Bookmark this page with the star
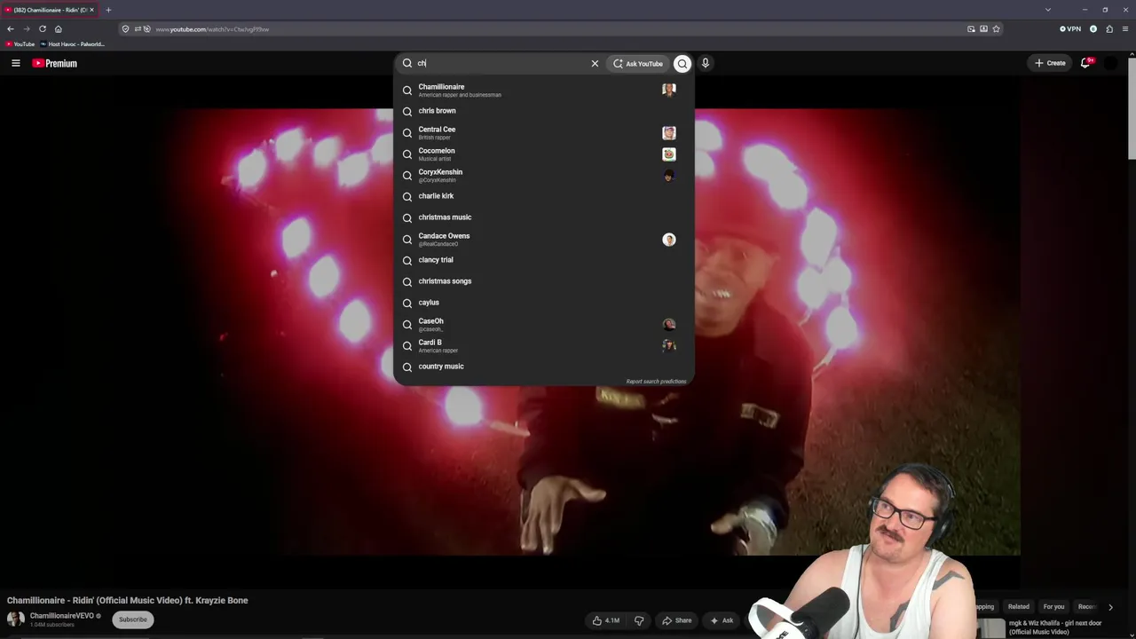 [996, 29]
